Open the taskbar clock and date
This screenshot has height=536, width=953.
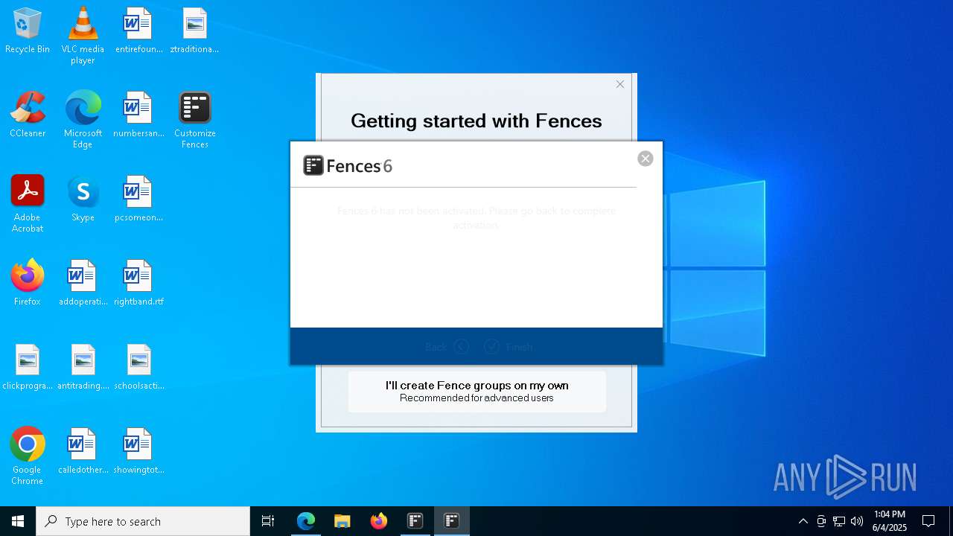coord(890,521)
